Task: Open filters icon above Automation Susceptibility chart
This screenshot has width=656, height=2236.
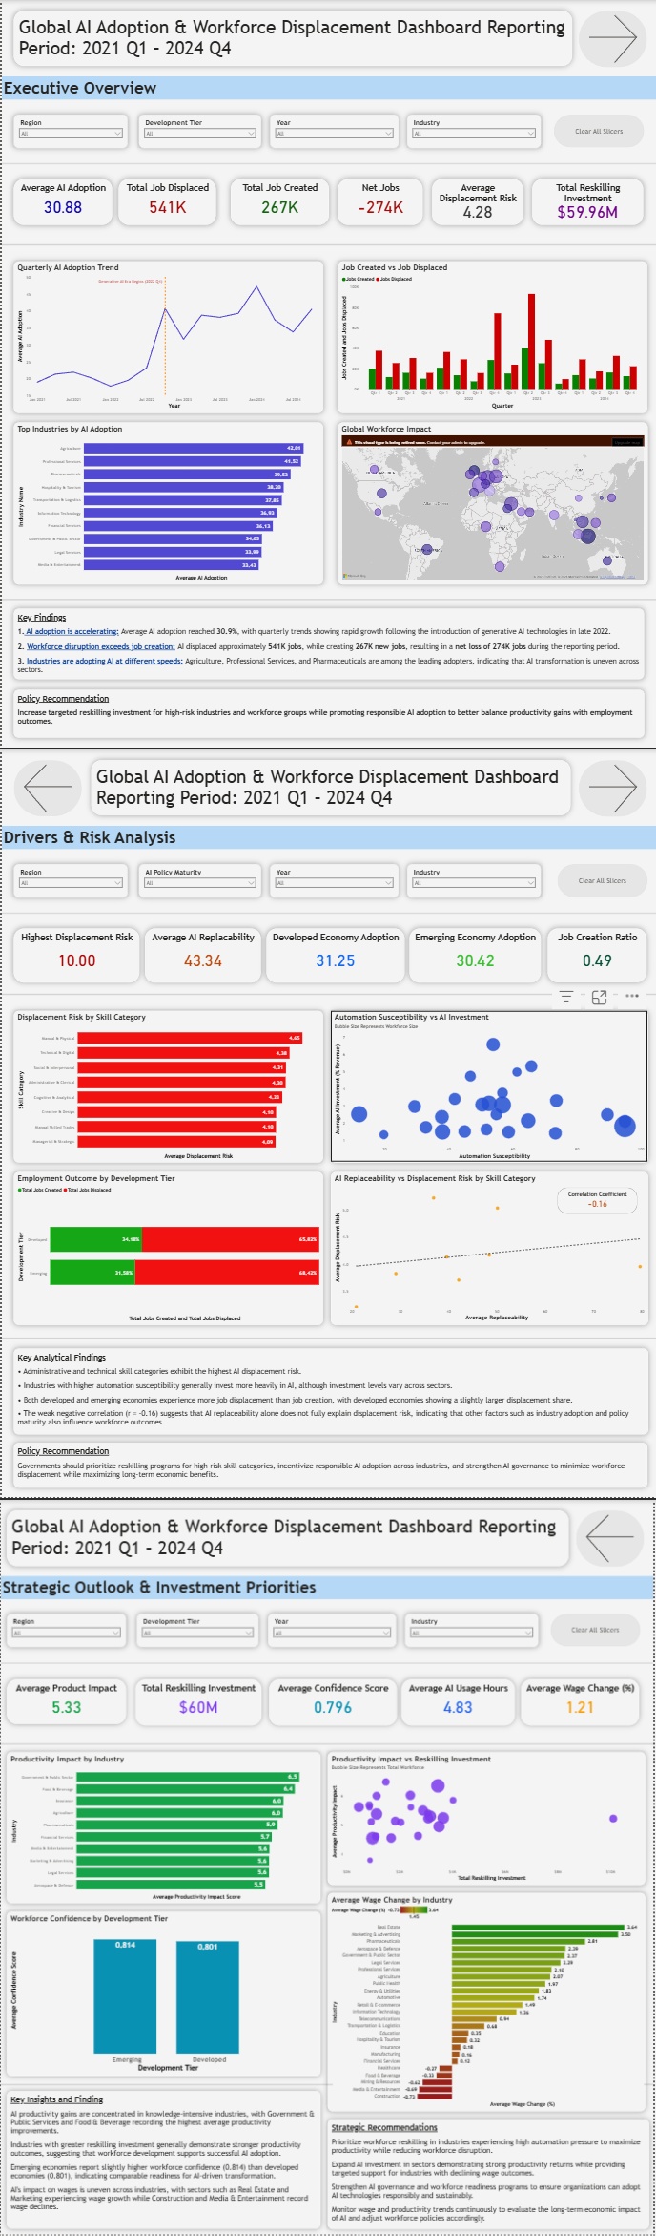Action: point(566,997)
